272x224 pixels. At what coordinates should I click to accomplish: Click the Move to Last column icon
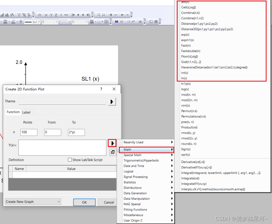pyautogui.click(x=88, y=15)
